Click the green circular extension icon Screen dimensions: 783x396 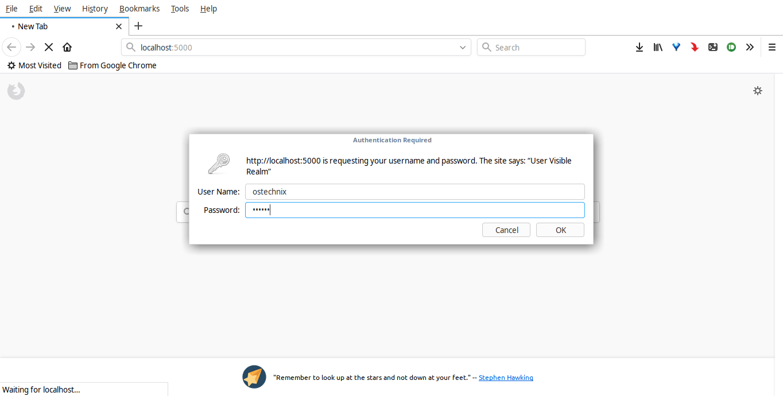click(x=731, y=48)
